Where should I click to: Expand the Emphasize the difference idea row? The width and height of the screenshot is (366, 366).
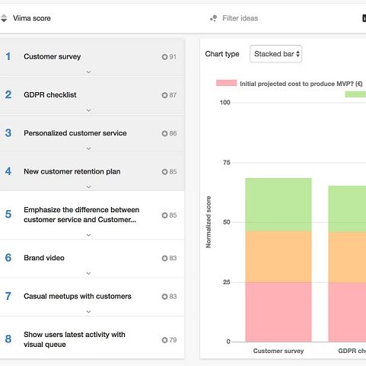click(x=88, y=235)
